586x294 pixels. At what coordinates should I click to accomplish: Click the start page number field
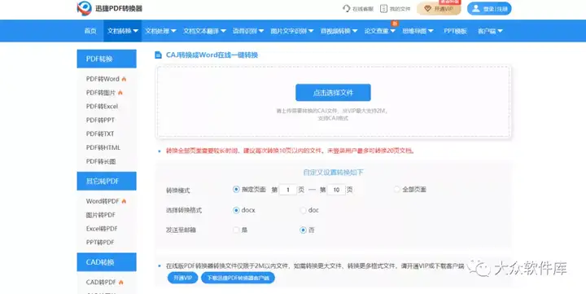tap(288, 190)
